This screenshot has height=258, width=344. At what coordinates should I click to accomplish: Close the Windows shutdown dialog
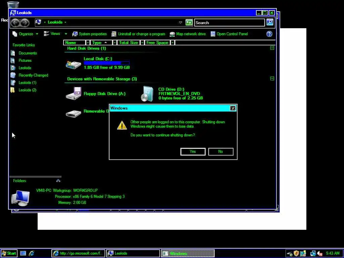click(233, 108)
